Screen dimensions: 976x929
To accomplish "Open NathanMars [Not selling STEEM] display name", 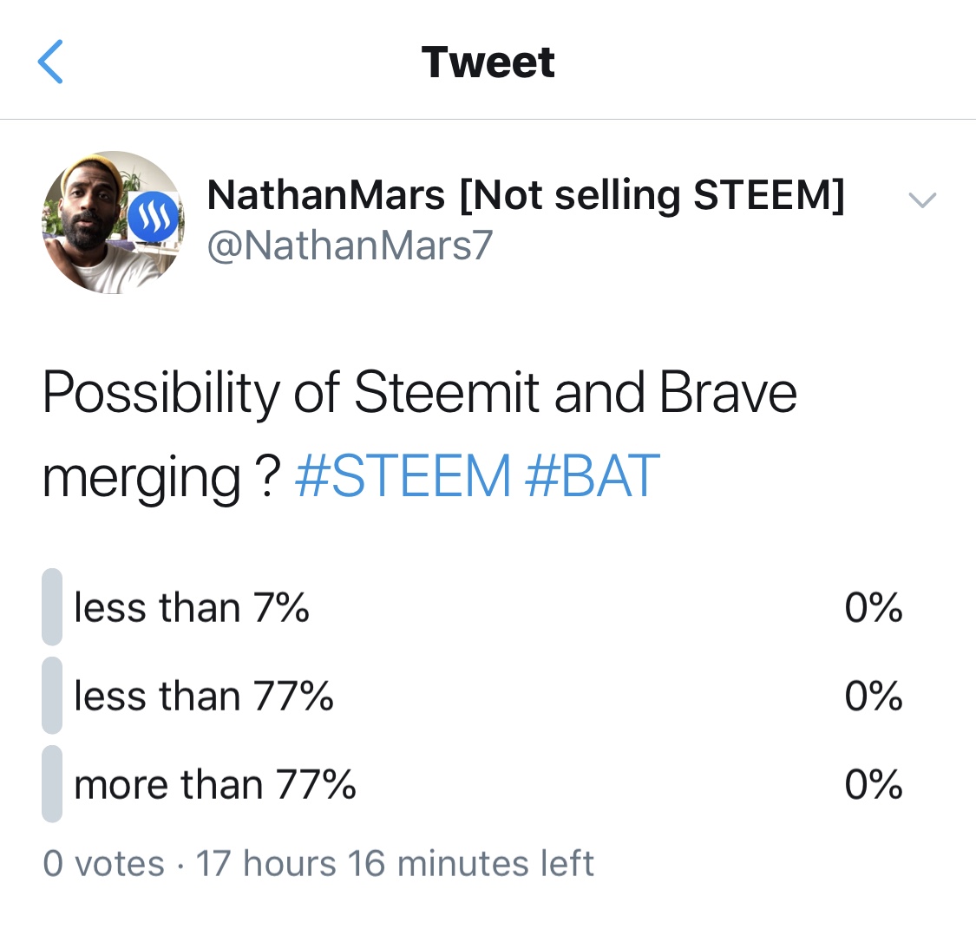I will coord(526,195).
